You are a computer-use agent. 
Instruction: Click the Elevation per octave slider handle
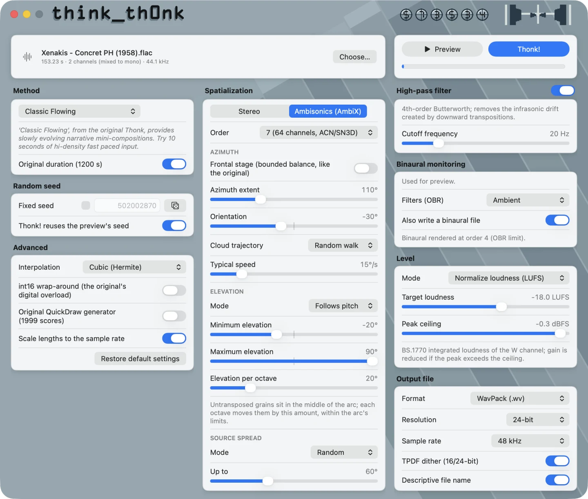click(x=251, y=388)
